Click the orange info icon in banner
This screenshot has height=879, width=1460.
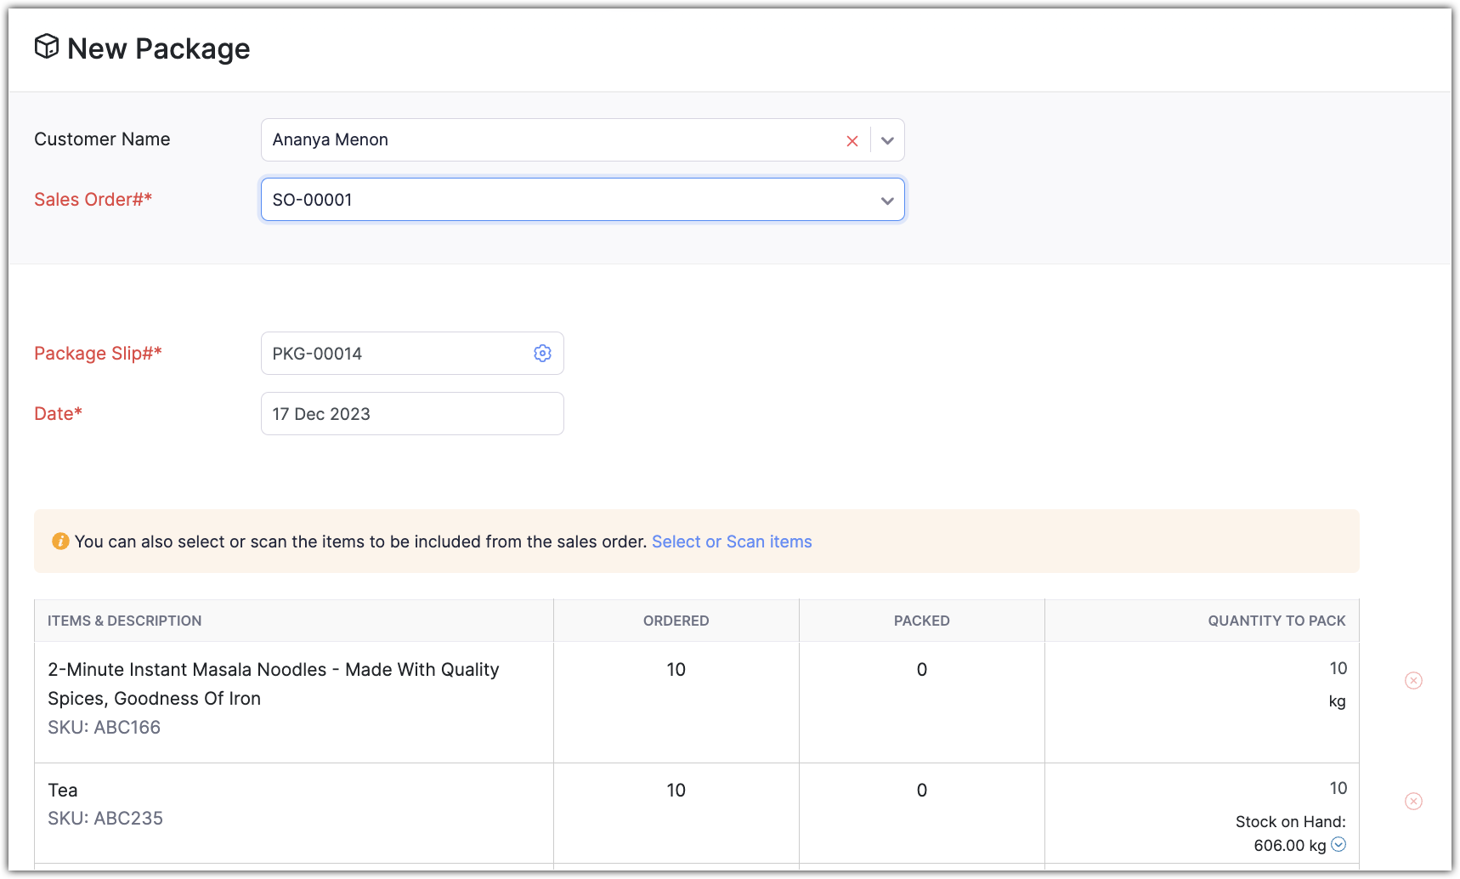click(x=60, y=542)
